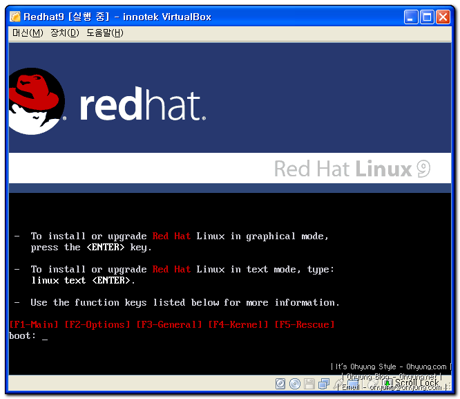Click the Scroll Lock host key label
The image size is (460, 399).
417,382
